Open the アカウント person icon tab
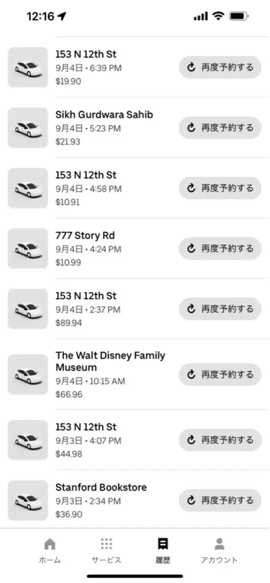The height and width of the screenshot is (583, 270). (219, 550)
